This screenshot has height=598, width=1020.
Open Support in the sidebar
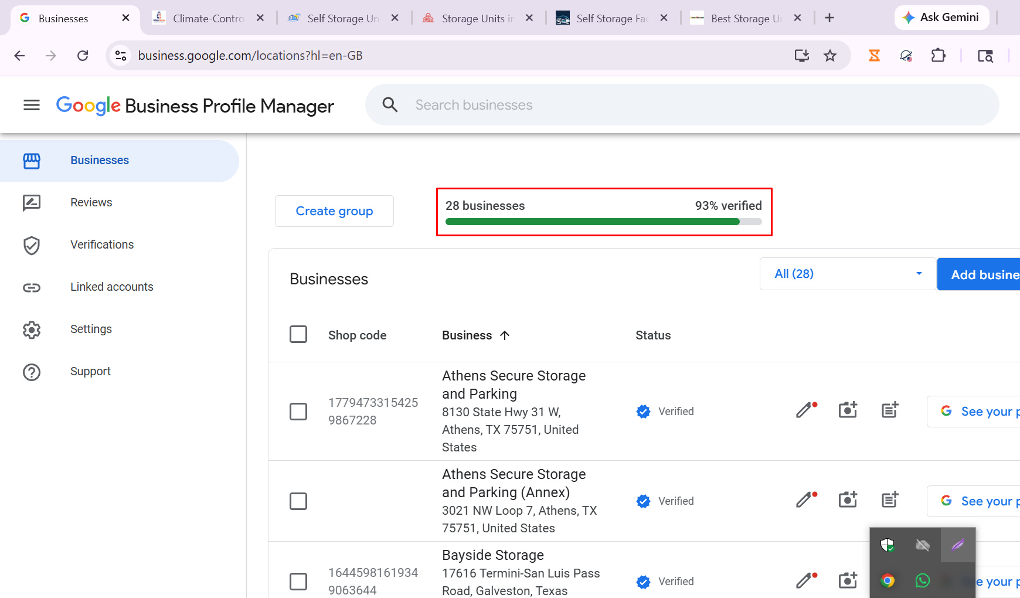click(120, 372)
